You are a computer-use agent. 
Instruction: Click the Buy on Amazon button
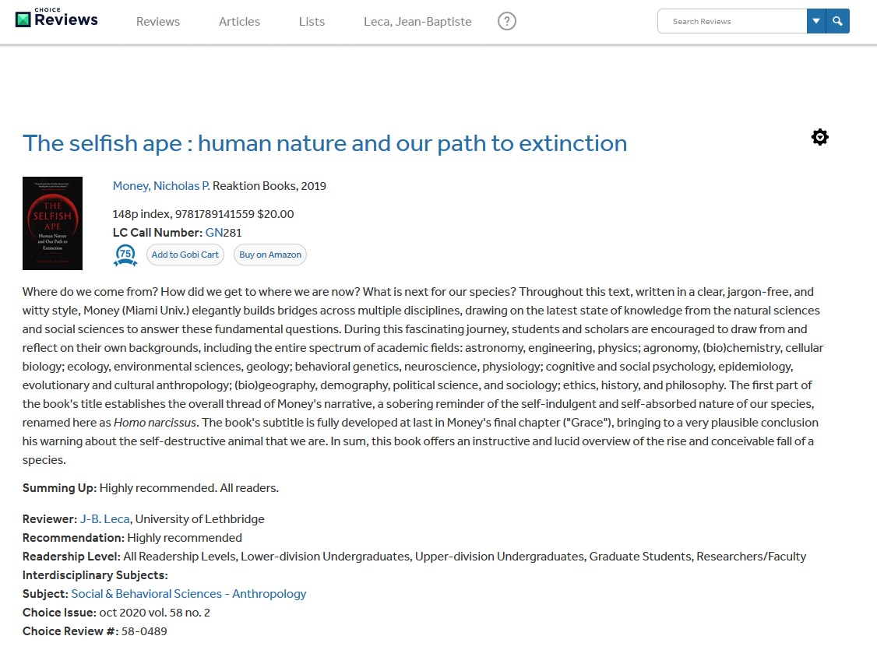(x=270, y=255)
